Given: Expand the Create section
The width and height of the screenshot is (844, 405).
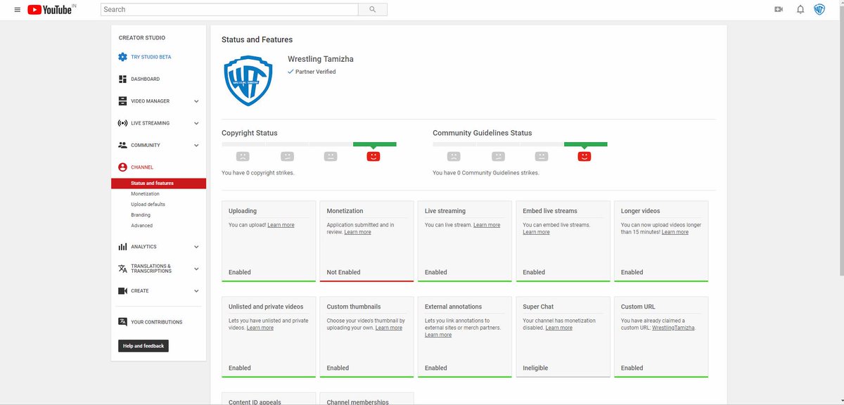Looking at the screenshot, I should pos(196,291).
